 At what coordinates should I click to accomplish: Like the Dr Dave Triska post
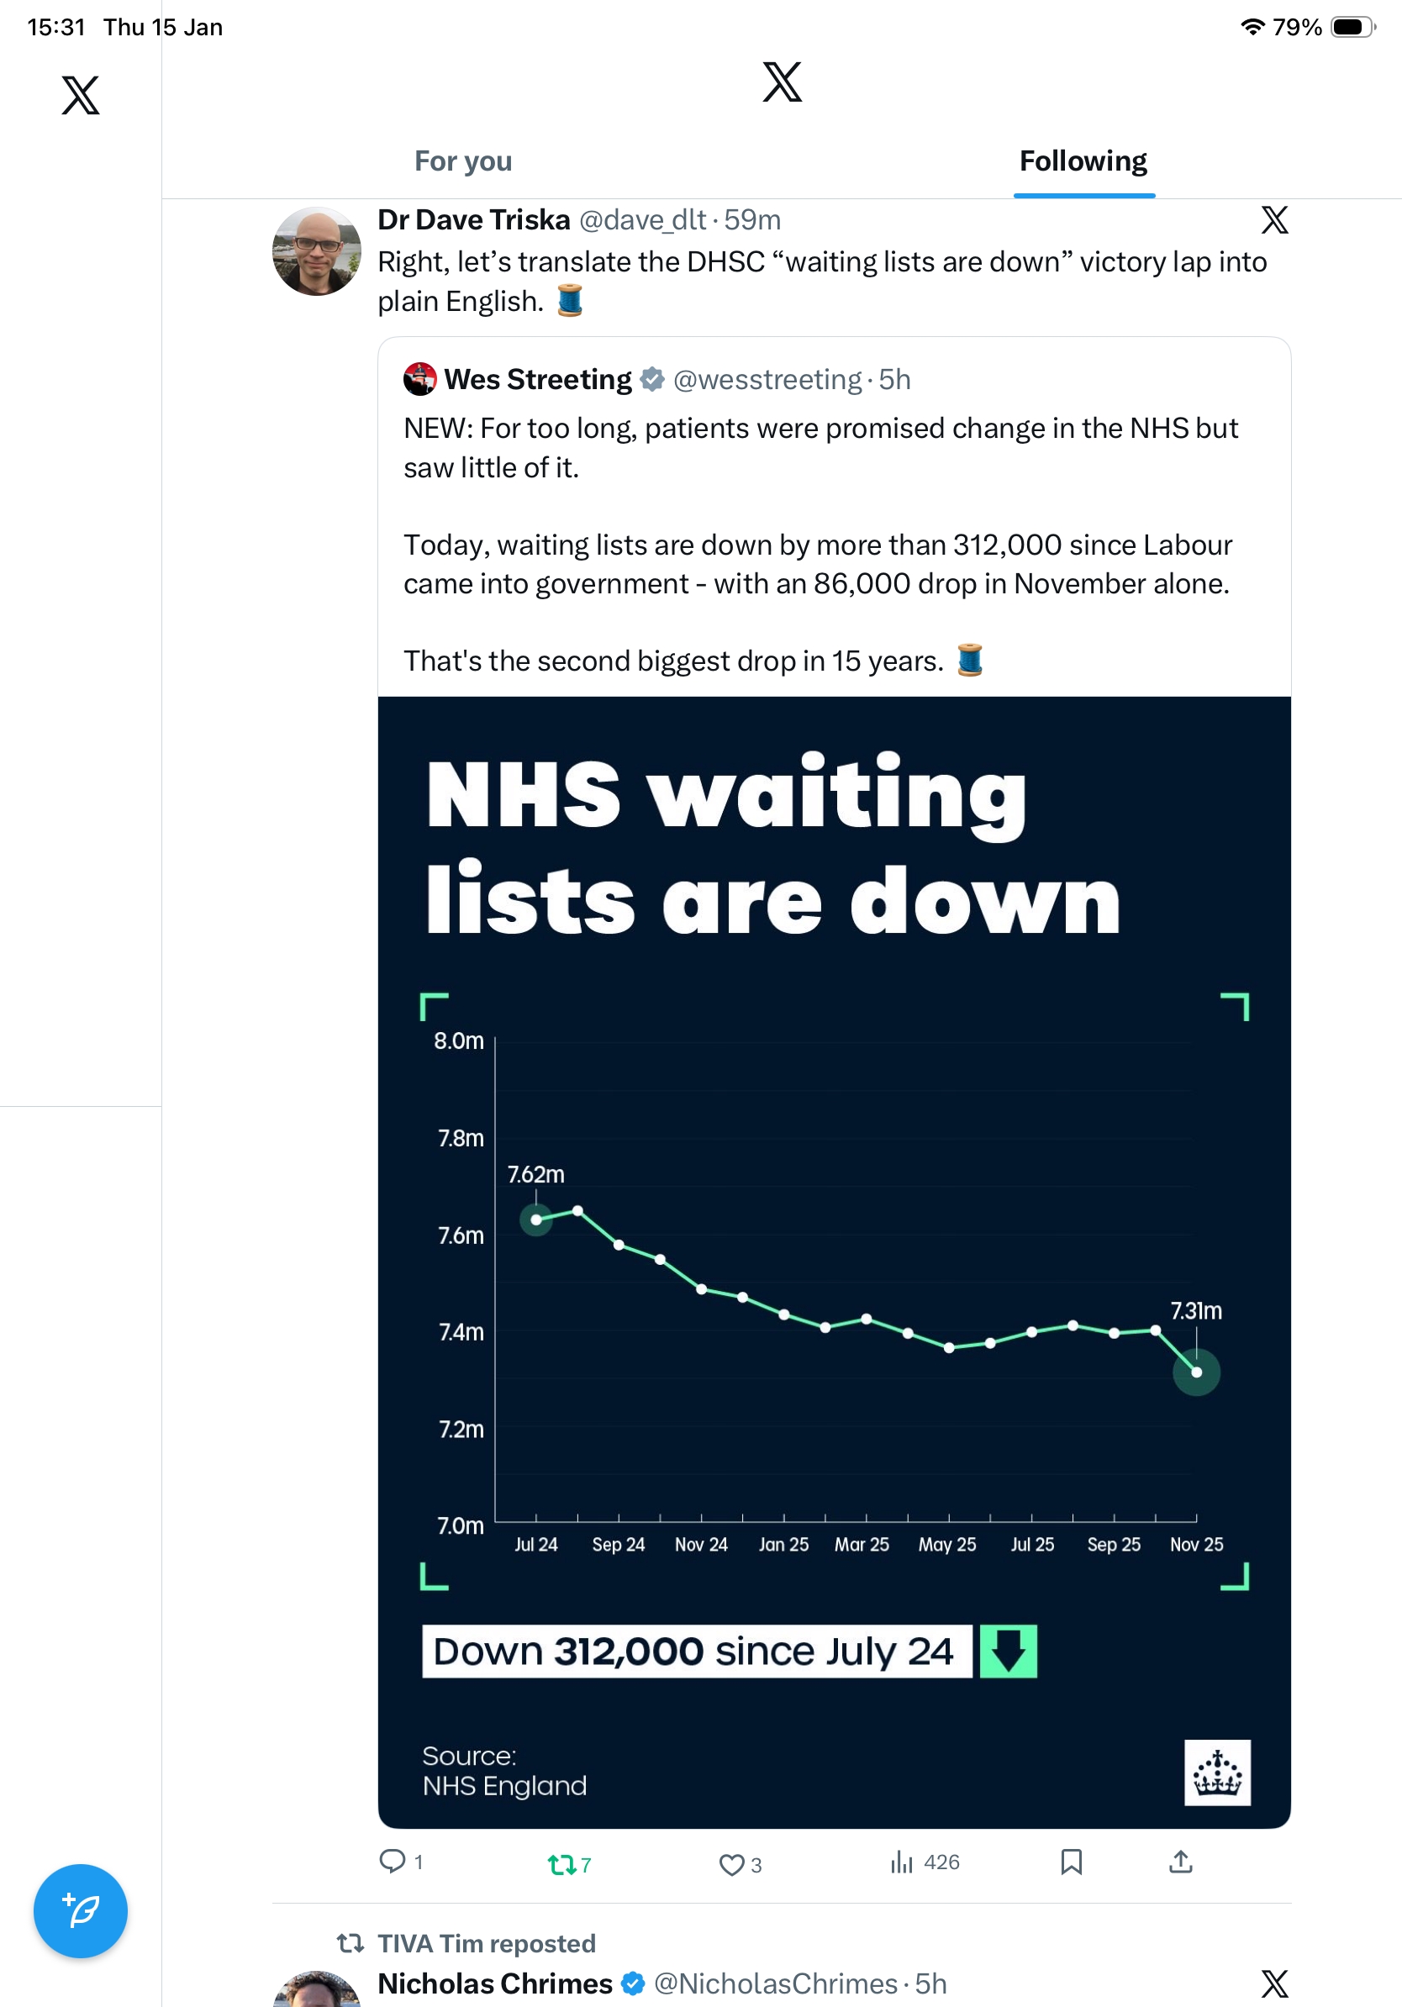[x=730, y=1864]
